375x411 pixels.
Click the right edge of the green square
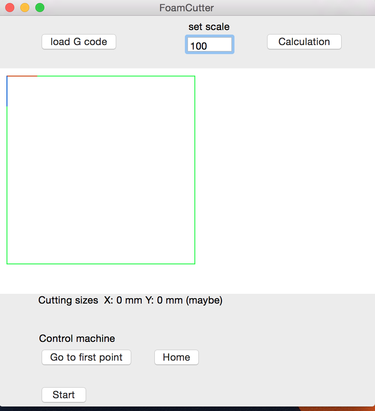click(195, 169)
